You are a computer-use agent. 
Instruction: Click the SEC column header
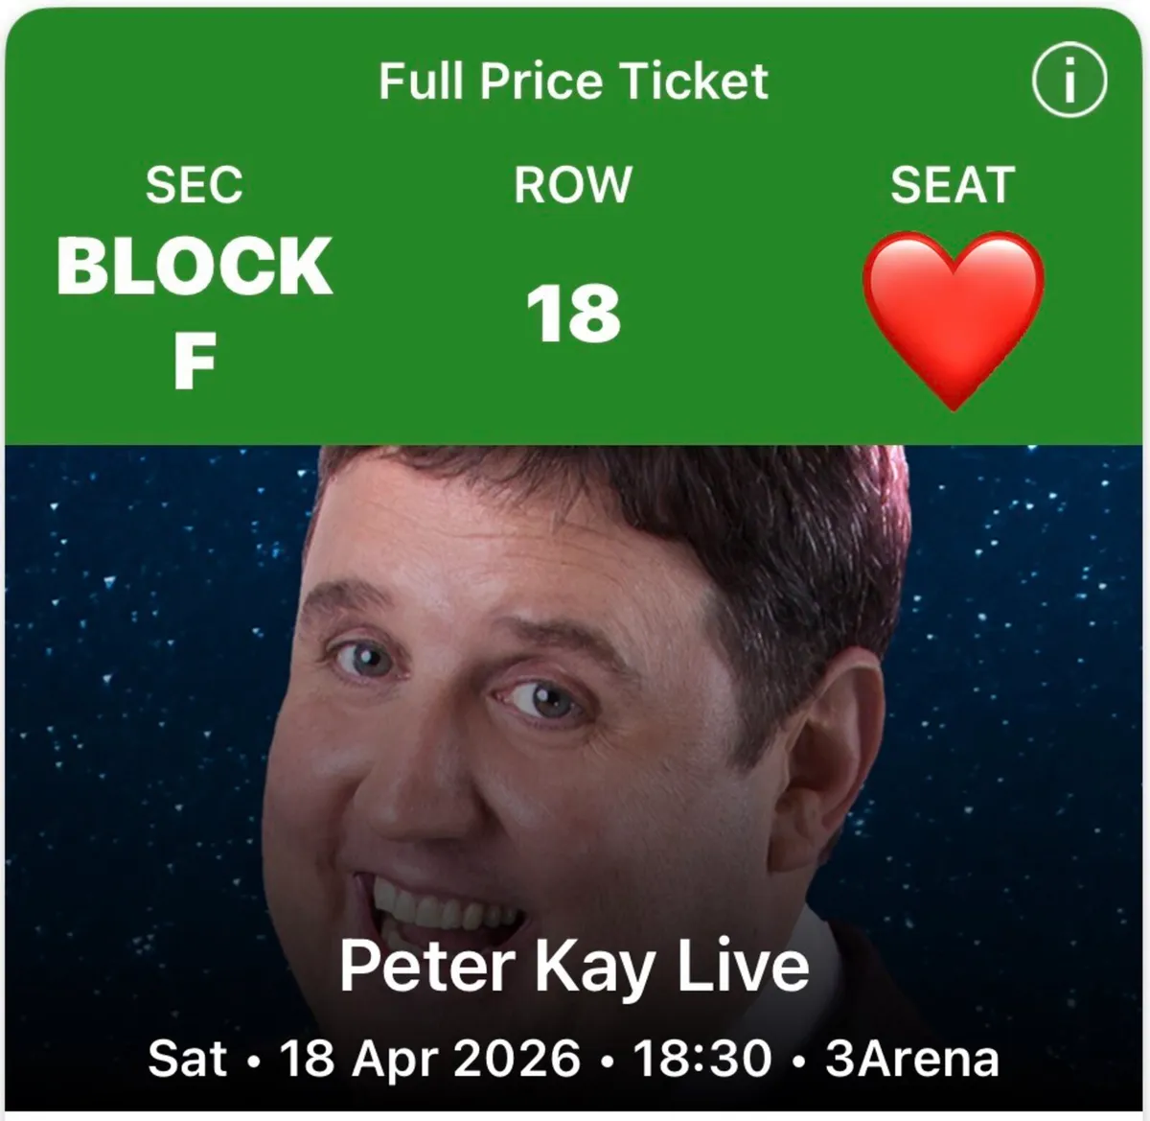click(194, 183)
